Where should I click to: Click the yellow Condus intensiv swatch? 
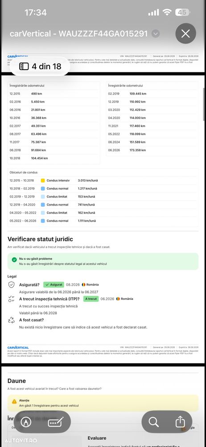[x=43, y=181]
